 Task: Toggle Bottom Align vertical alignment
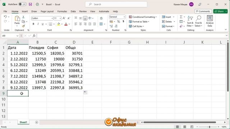(x=85, y=18)
